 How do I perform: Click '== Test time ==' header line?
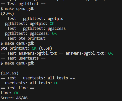[17, 88]
